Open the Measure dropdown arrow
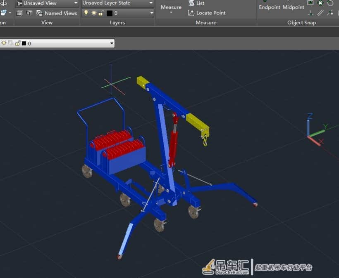The height and width of the screenshot is (278, 339). click(x=171, y=12)
